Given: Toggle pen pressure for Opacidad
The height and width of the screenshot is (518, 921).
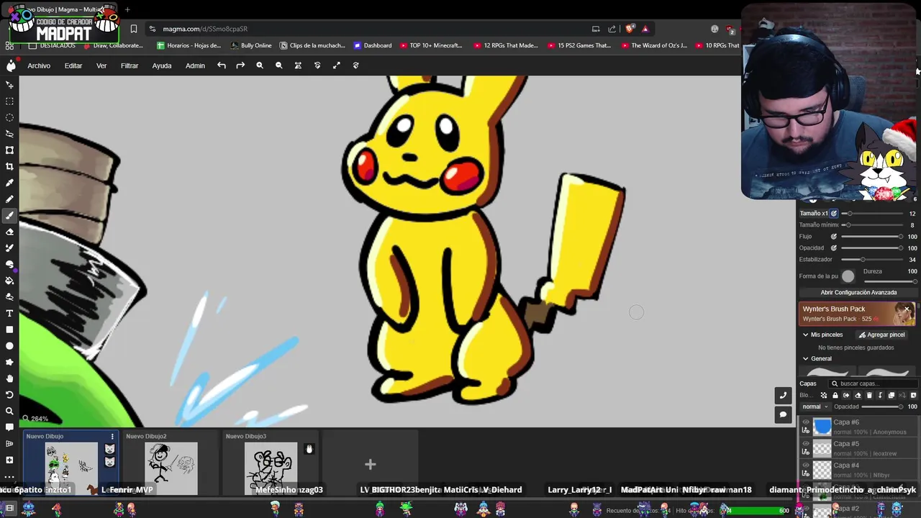Looking at the screenshot, I should pyautogui.click(x=834, y=248).
